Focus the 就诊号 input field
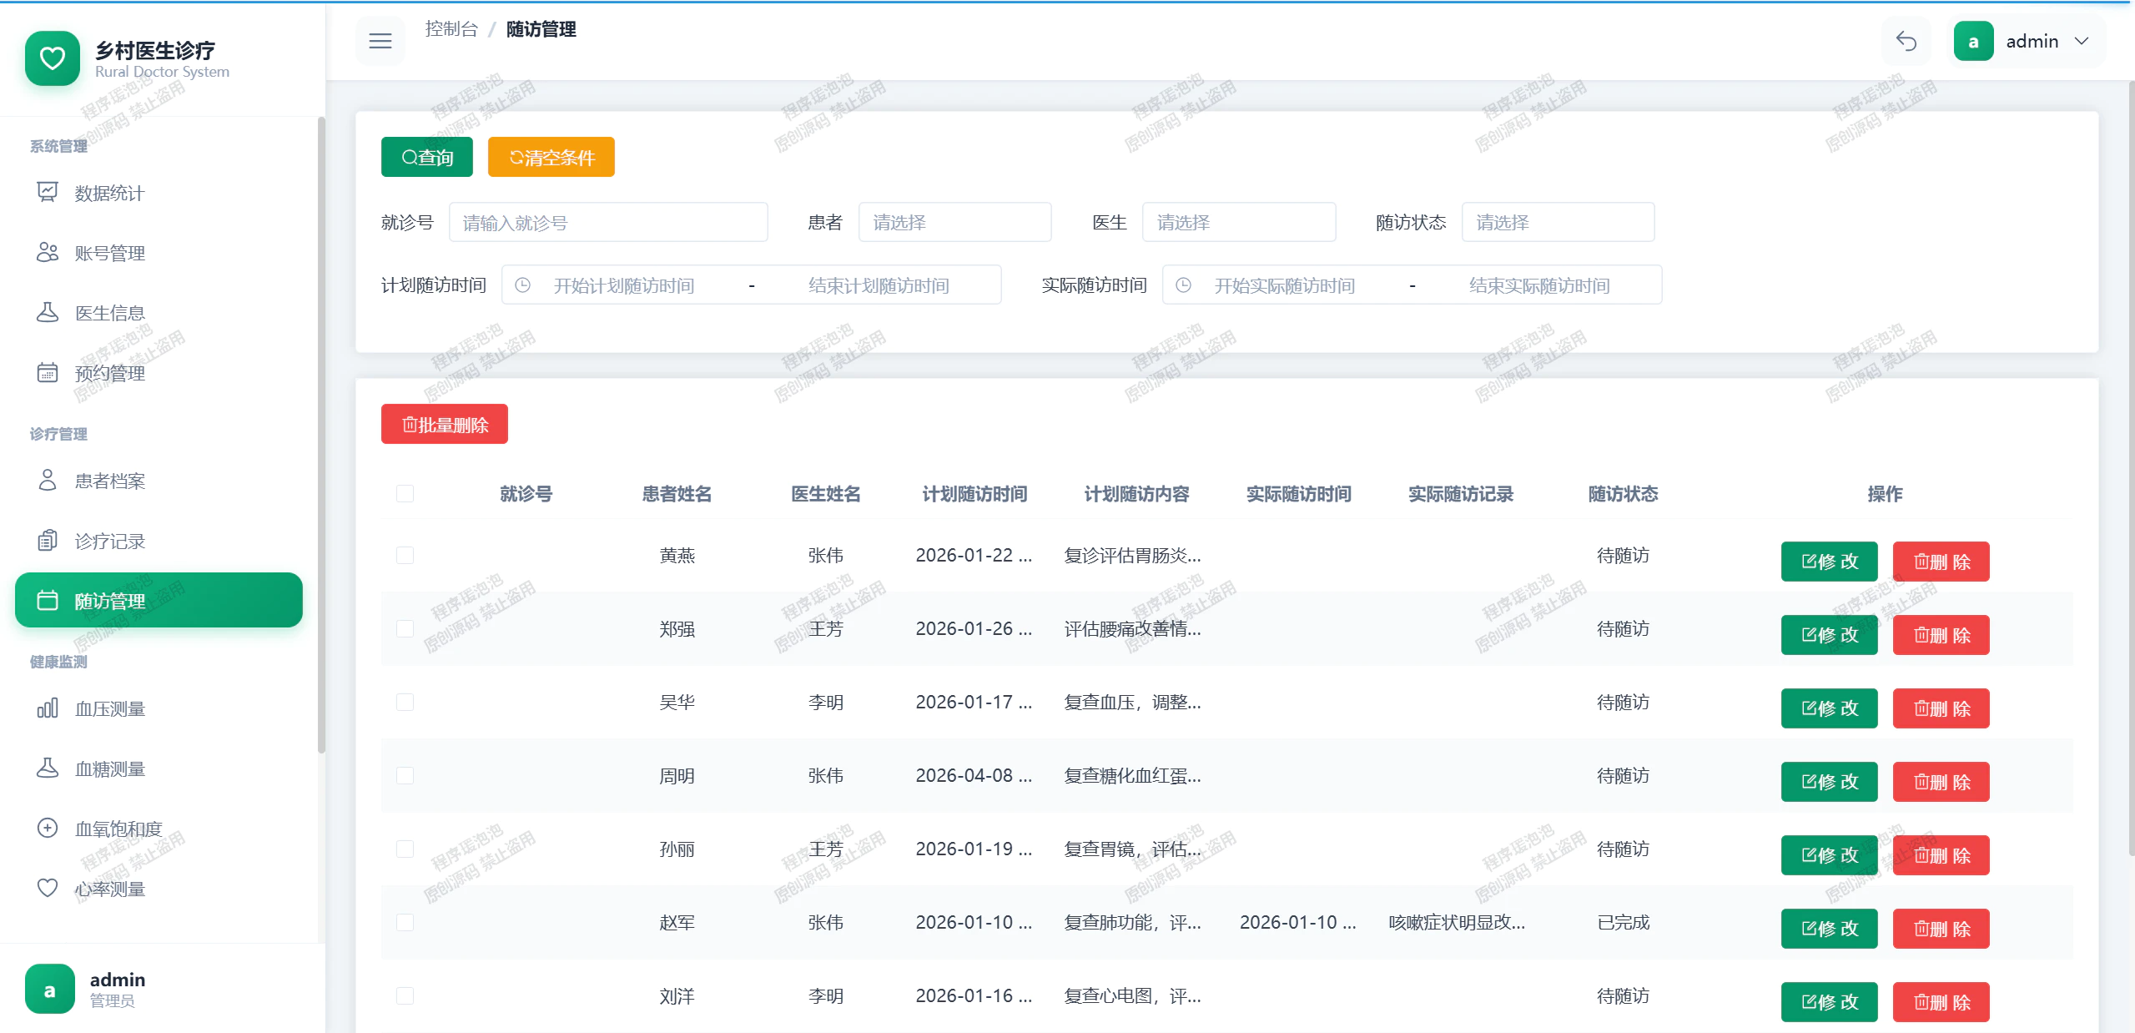 click(608, 222)
